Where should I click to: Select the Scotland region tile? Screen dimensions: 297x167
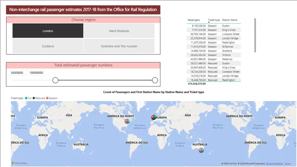pos(48,46)
